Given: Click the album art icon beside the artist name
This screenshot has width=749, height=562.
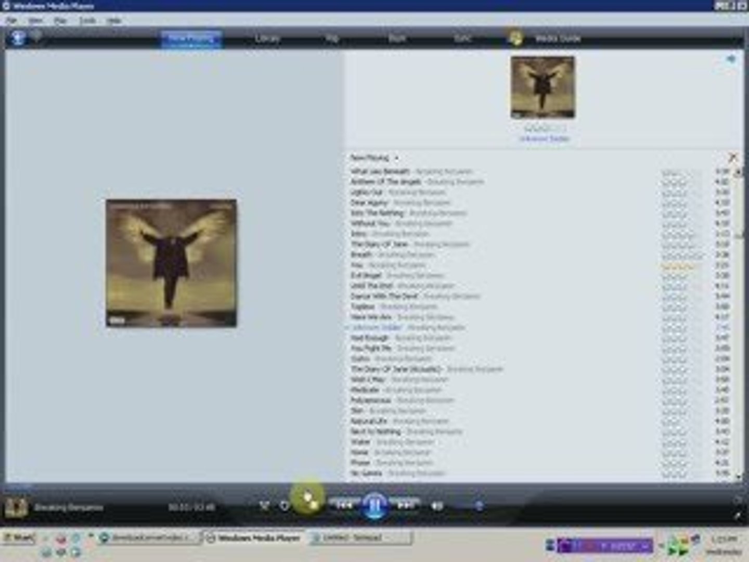Looking at the screenshot, I should 16,507.
